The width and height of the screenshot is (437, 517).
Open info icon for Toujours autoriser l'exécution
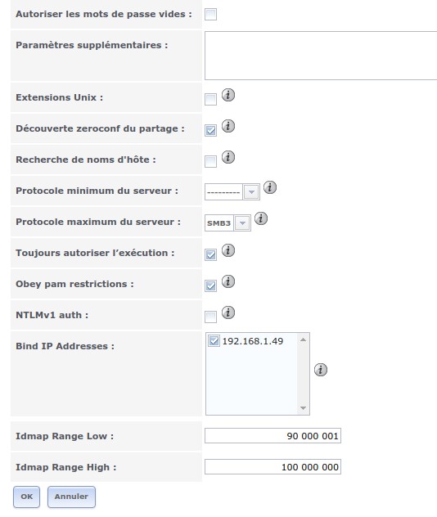pos(228,250)
